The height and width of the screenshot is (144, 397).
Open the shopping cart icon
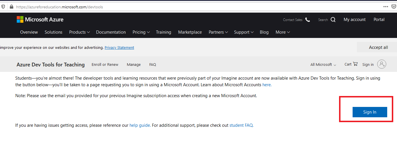pyautogui.click(x=355, y=64)
